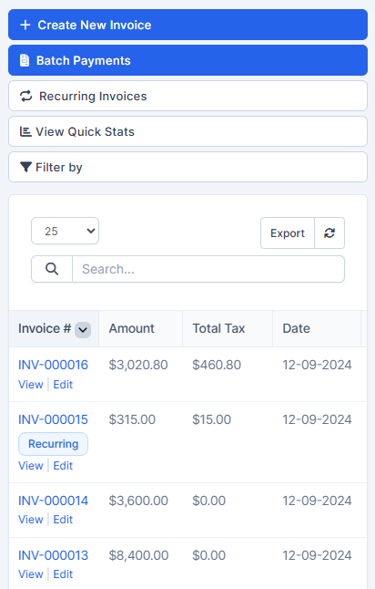
Task: Open invoice INV-000015
Action: [x=54, y=419]
